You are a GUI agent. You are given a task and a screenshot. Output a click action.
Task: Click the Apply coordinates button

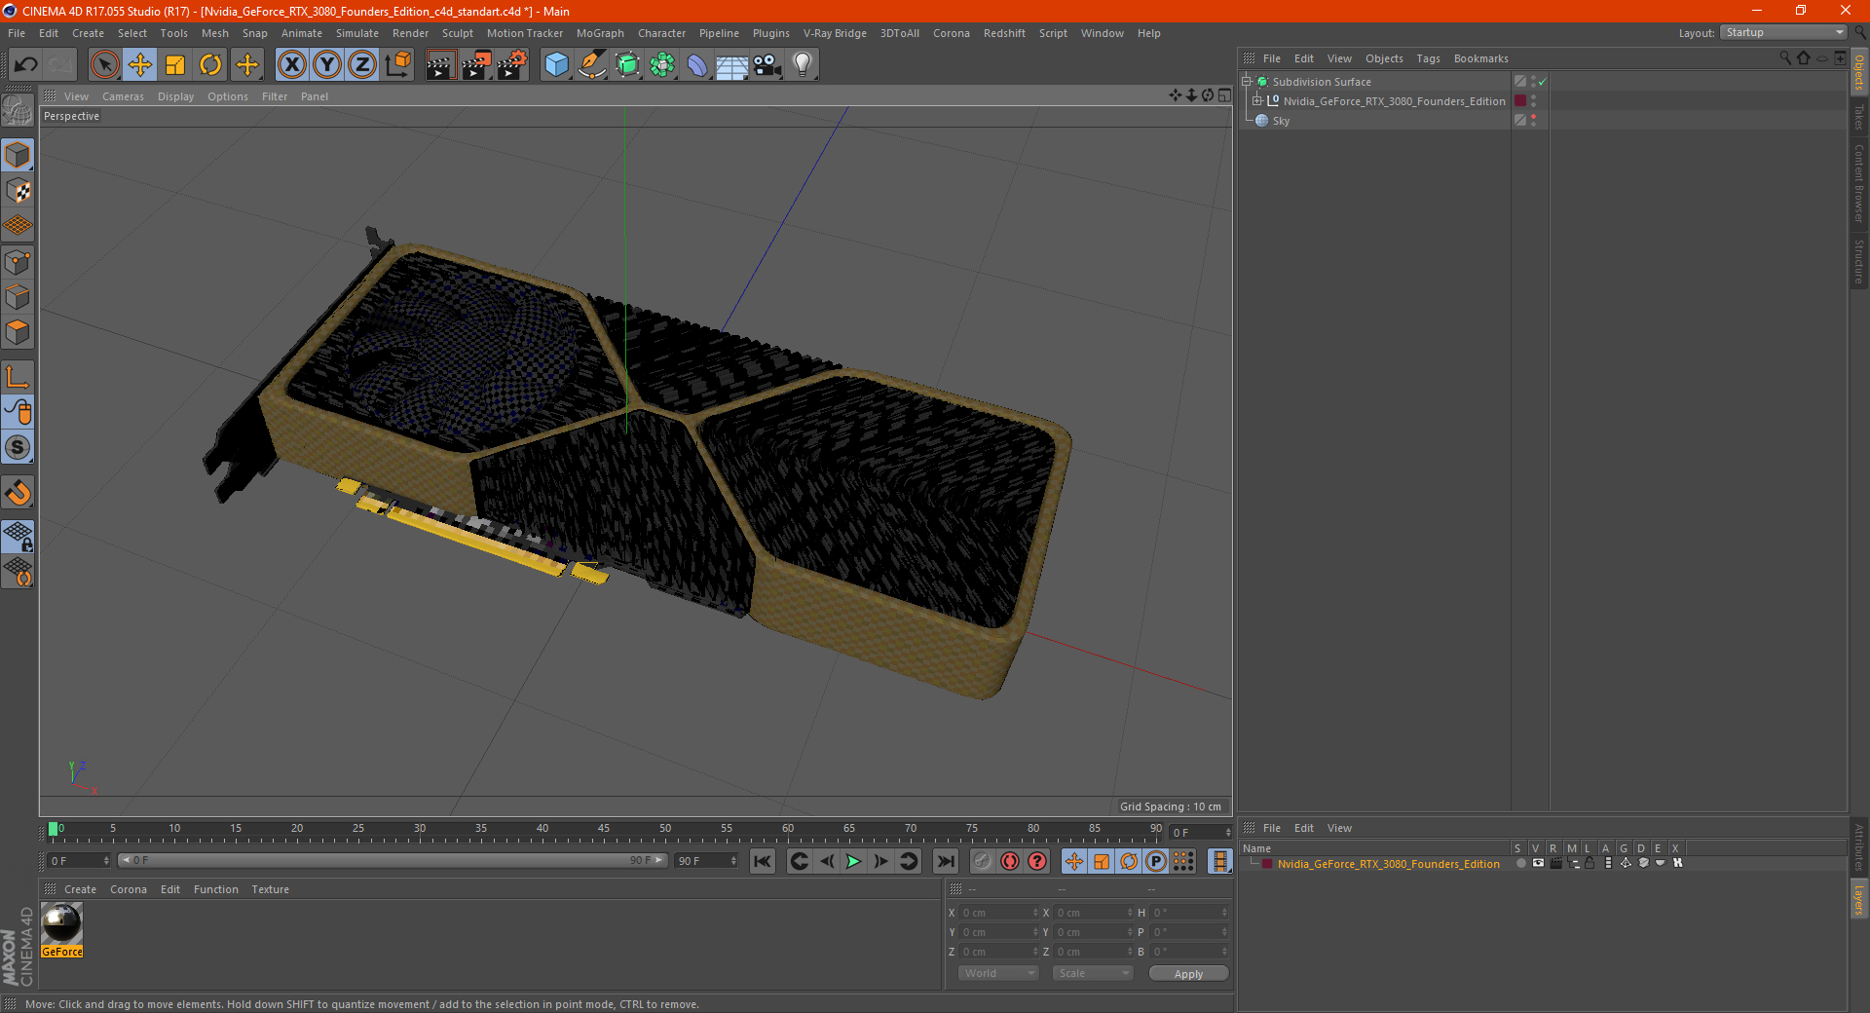pos(1188,974)
